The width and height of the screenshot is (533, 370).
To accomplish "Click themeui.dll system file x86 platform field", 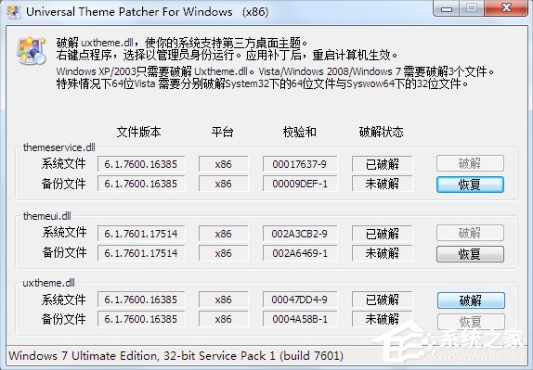I will pyautogui.click(x=224, y=234).
